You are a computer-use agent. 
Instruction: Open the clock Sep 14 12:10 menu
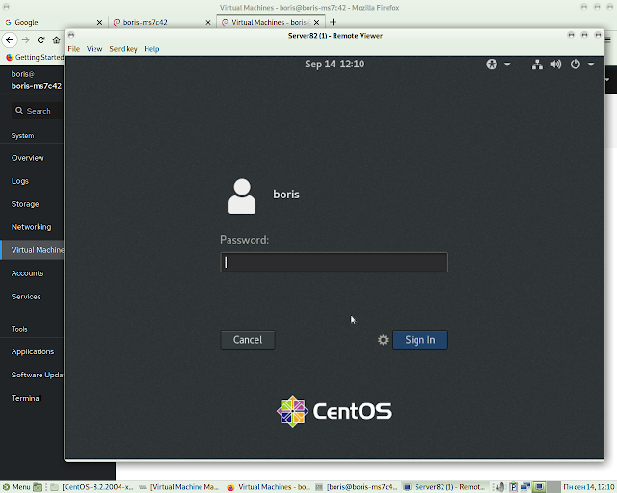click(335, 65)
